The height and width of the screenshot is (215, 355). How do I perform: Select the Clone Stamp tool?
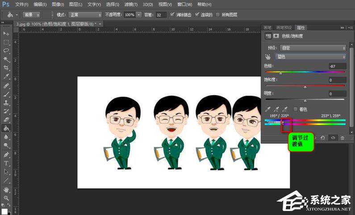pos(6,103)
